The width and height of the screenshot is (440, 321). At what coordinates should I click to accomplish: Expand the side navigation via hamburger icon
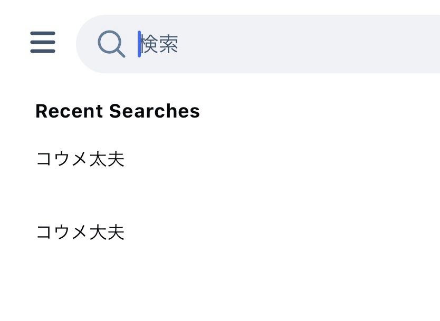pyautogui.click(x=43, y=42)
